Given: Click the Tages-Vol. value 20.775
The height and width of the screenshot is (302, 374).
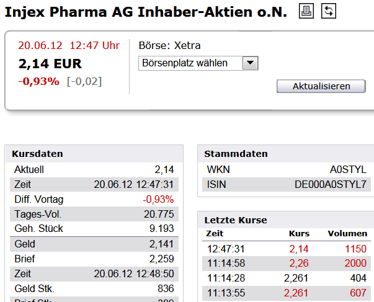Looking at the screenshot, I should click(159, 214).
